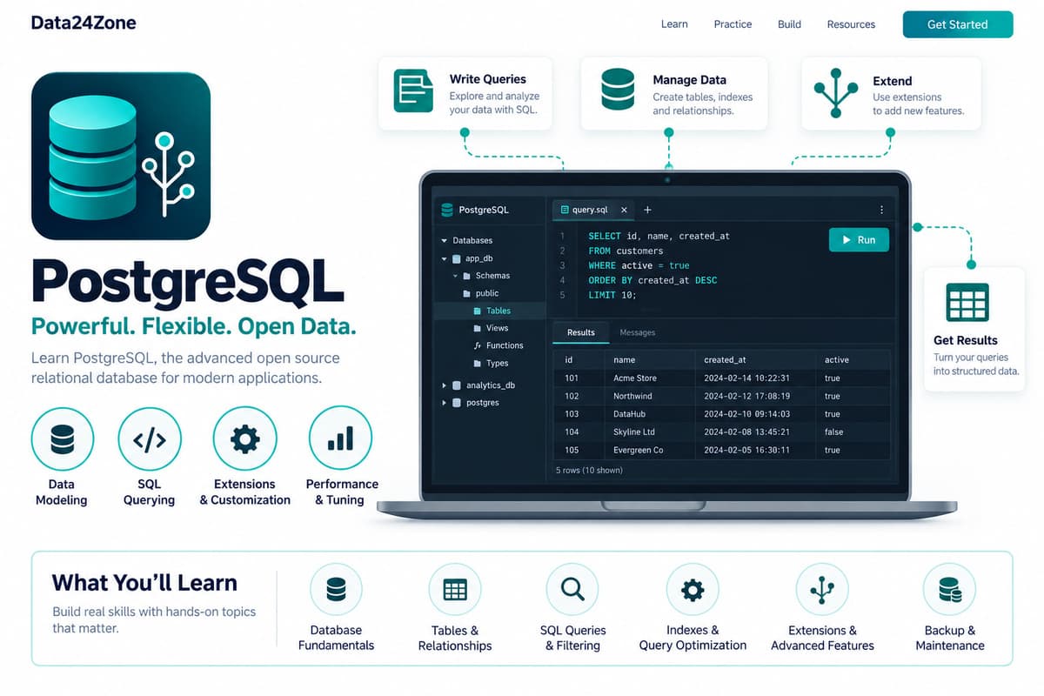Viewport: 1044px width, 696px height.
Task: Select the Views folder in tree
Action: coord(491,328)
